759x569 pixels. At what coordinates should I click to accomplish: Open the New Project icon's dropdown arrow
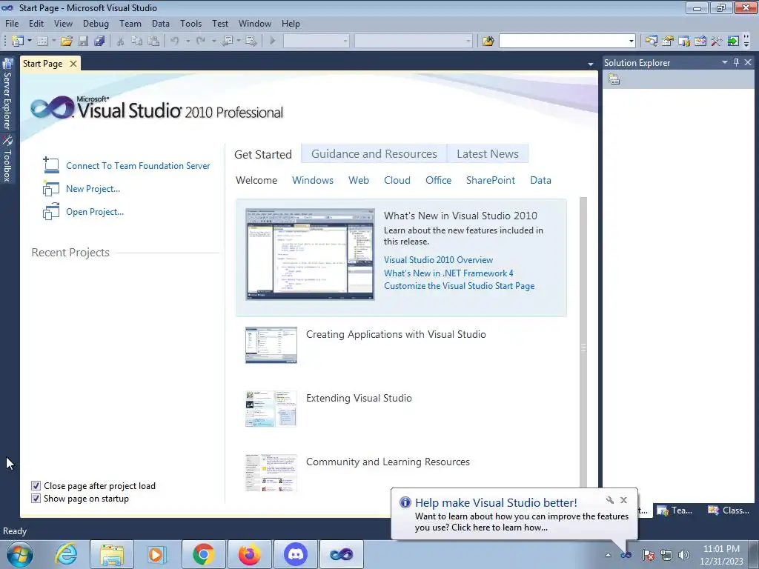coord(29,41)
